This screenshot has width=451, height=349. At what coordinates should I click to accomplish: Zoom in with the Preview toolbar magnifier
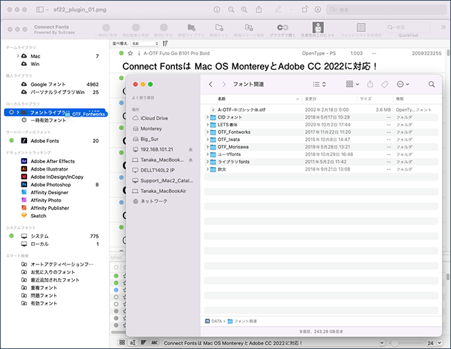(244, 10)
